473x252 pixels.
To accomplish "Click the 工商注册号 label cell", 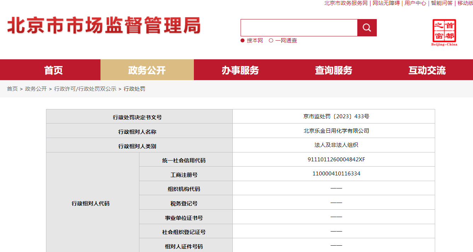I will tap(186, 174).
